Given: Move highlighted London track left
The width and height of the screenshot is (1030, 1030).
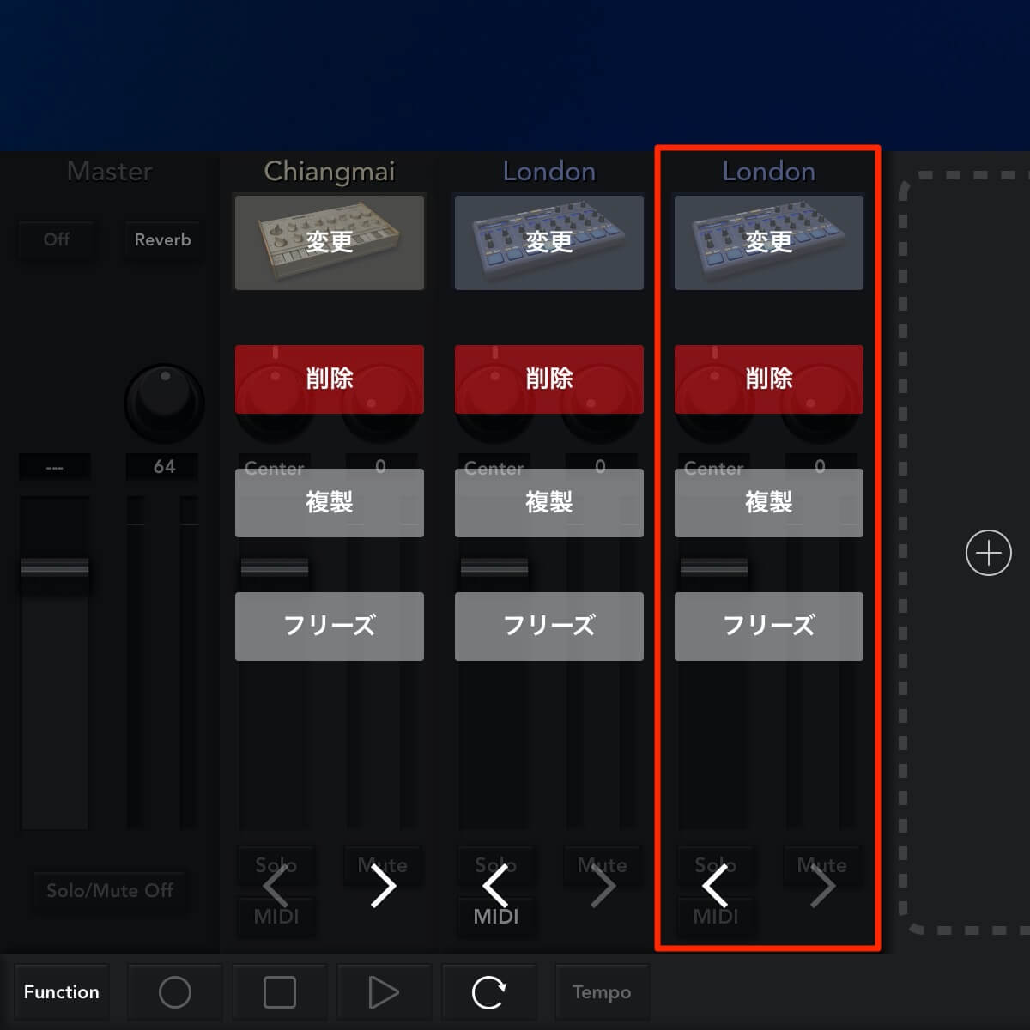Looking at the screenshot, I should click(715, 886).
